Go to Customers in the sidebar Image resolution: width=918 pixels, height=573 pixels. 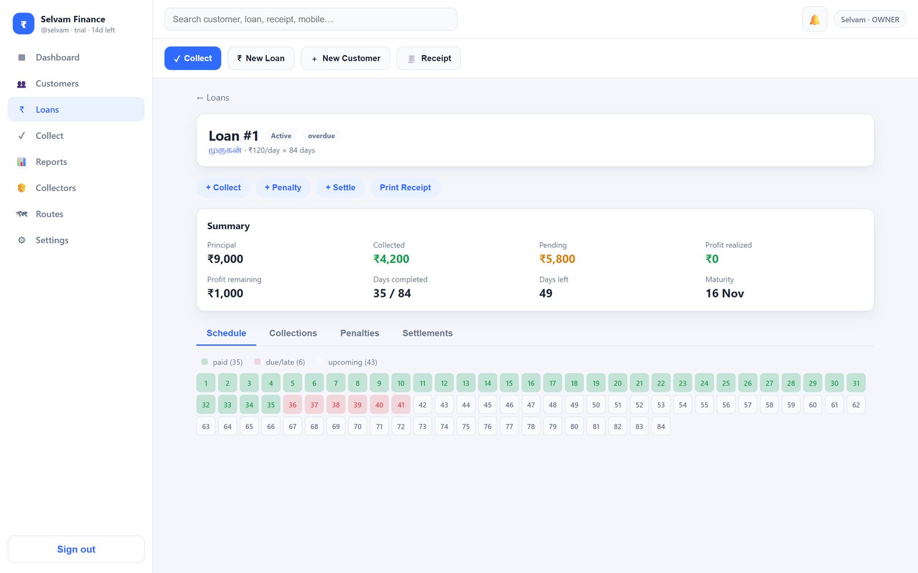(76, 84)
